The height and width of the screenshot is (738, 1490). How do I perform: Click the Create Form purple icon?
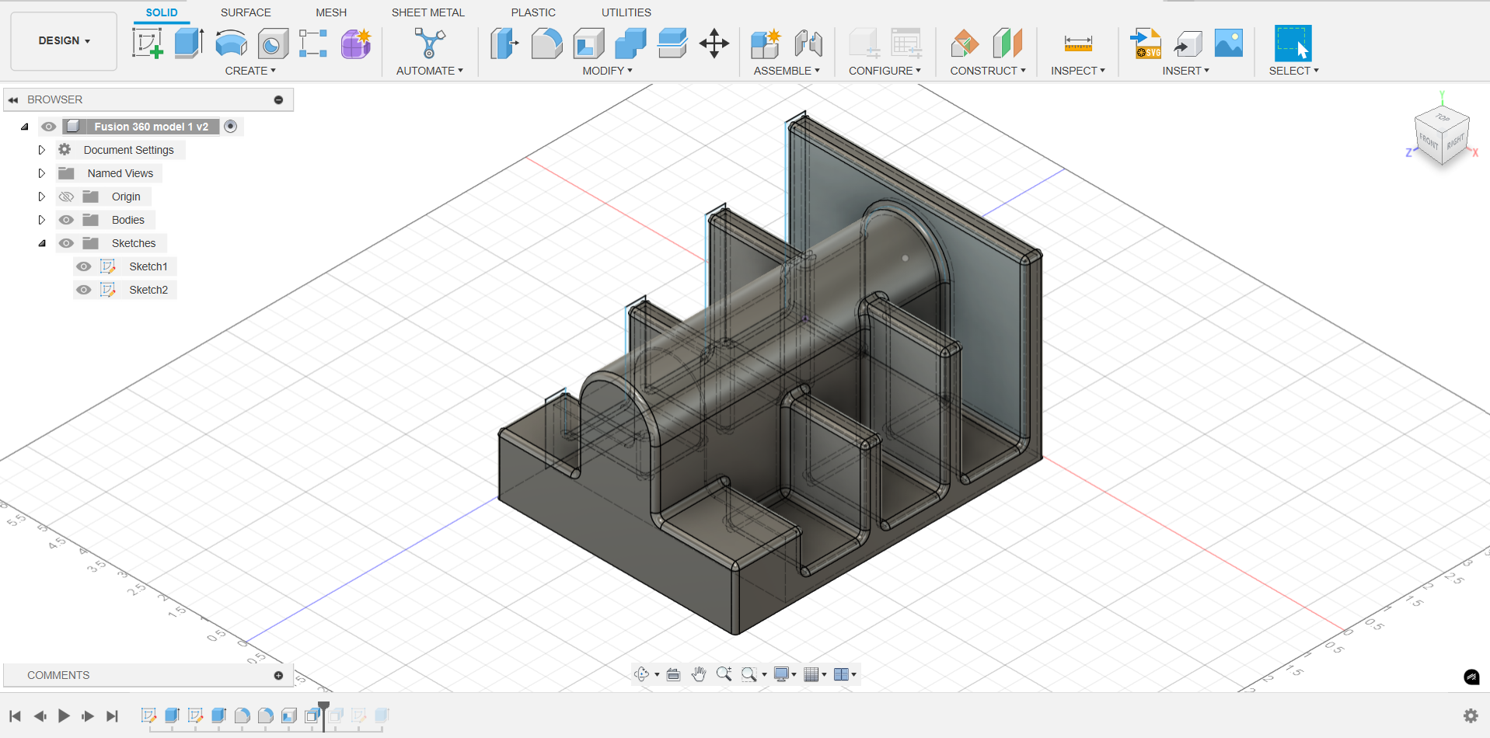click(356, 44)
